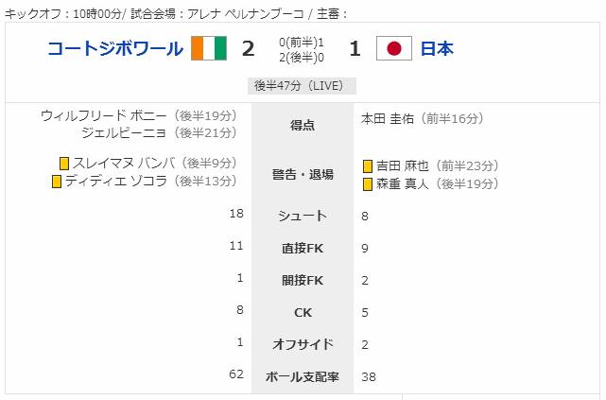Image resolution: width=606 pixels, height=400 pixels.
Task: Click the Côte d'Ivoire flag icon
Action: point(209,48)
